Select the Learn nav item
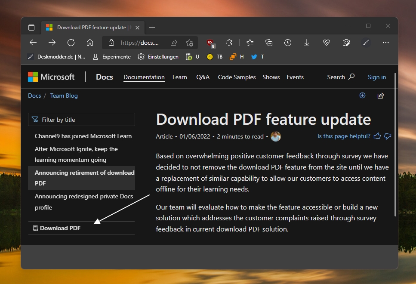Screen dimensions: 416x284 pos(180,77)
